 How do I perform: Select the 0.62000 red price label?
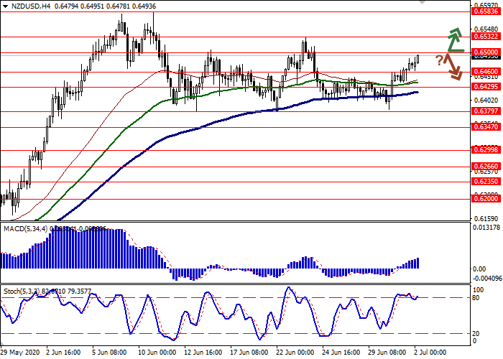point(484,199)
